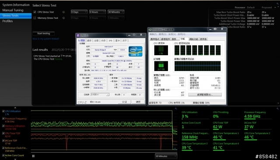Switch to 網路功能 tab in Task Manager

click(193, 39)
